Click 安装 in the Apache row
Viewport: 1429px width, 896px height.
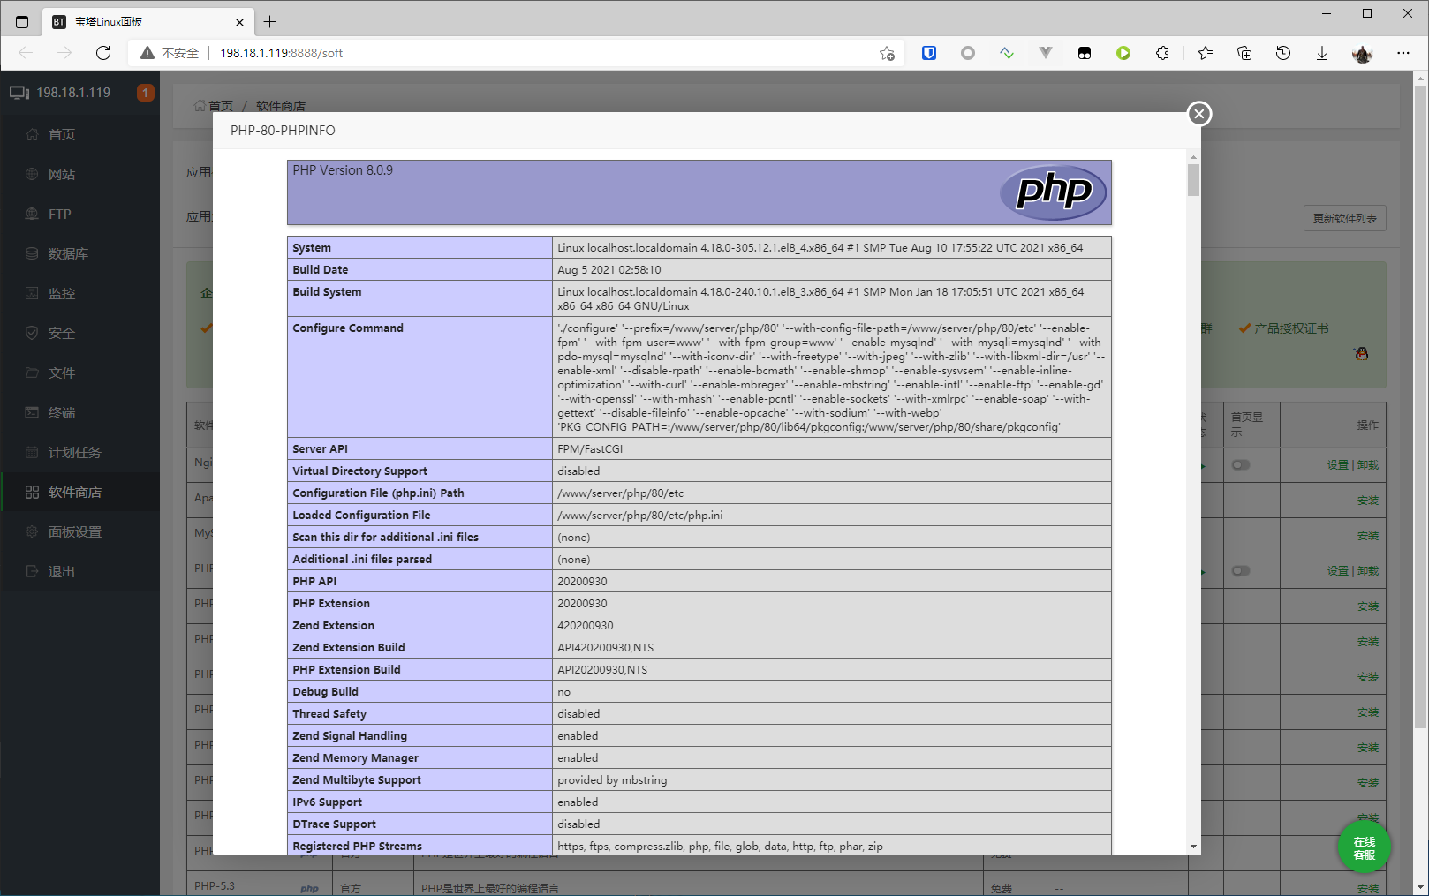1368,501
